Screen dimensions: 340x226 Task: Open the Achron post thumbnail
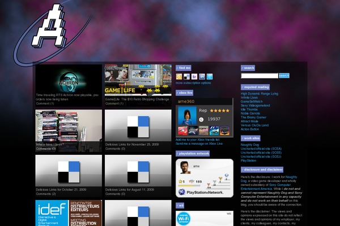pos(69,79)
